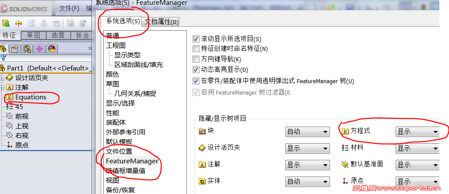
Task: Open the 块 visibility dropdown
Action: pos(308,132)
